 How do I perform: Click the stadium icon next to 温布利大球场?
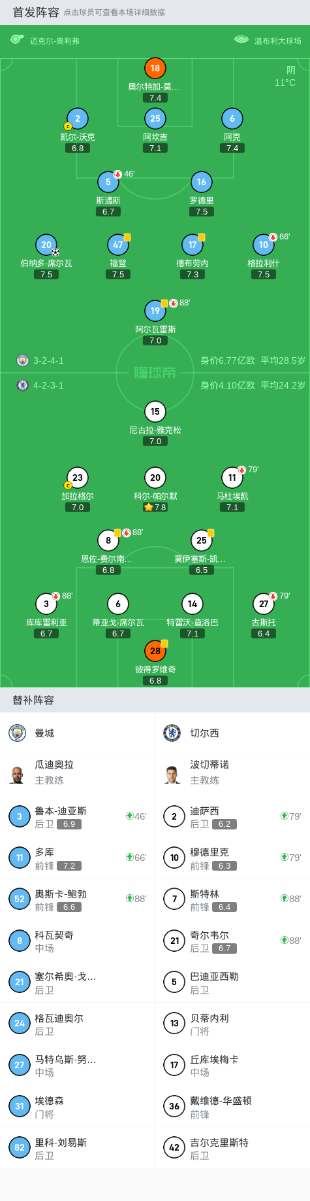(241, 40)
